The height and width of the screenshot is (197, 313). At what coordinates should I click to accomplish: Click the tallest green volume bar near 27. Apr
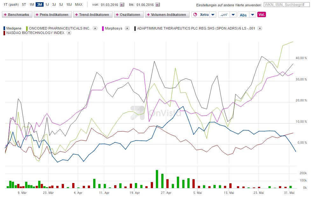click(157, 179)
